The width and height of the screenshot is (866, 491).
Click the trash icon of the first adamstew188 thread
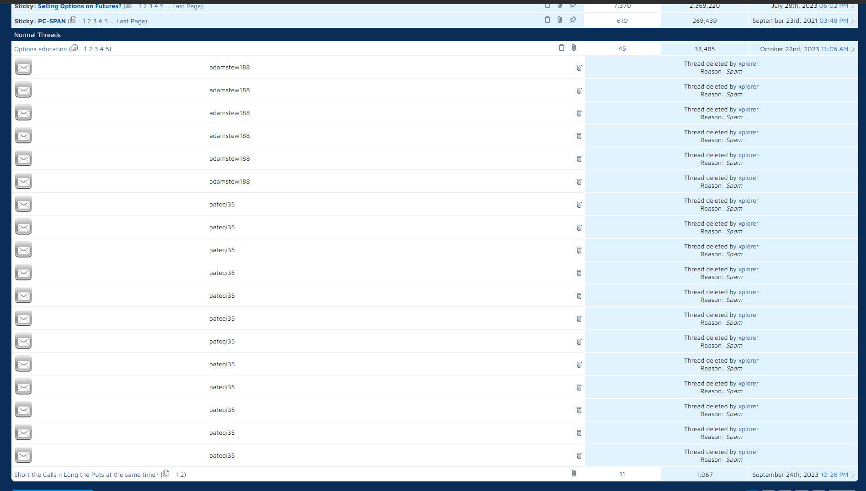pos(579,68)
